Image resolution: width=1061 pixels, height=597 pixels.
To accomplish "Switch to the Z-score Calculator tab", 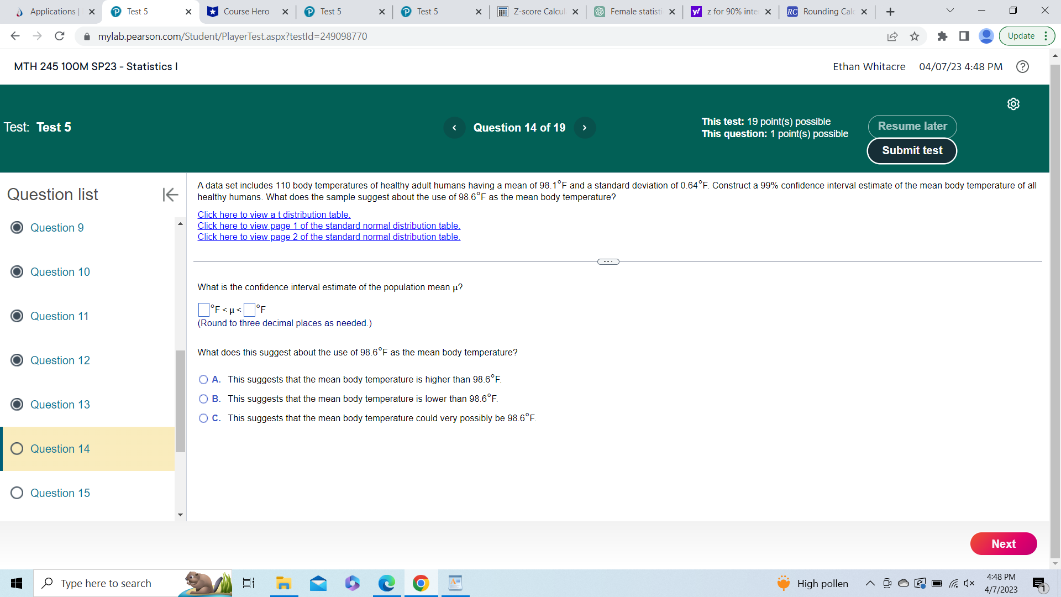I will click(x=538, y=12).
